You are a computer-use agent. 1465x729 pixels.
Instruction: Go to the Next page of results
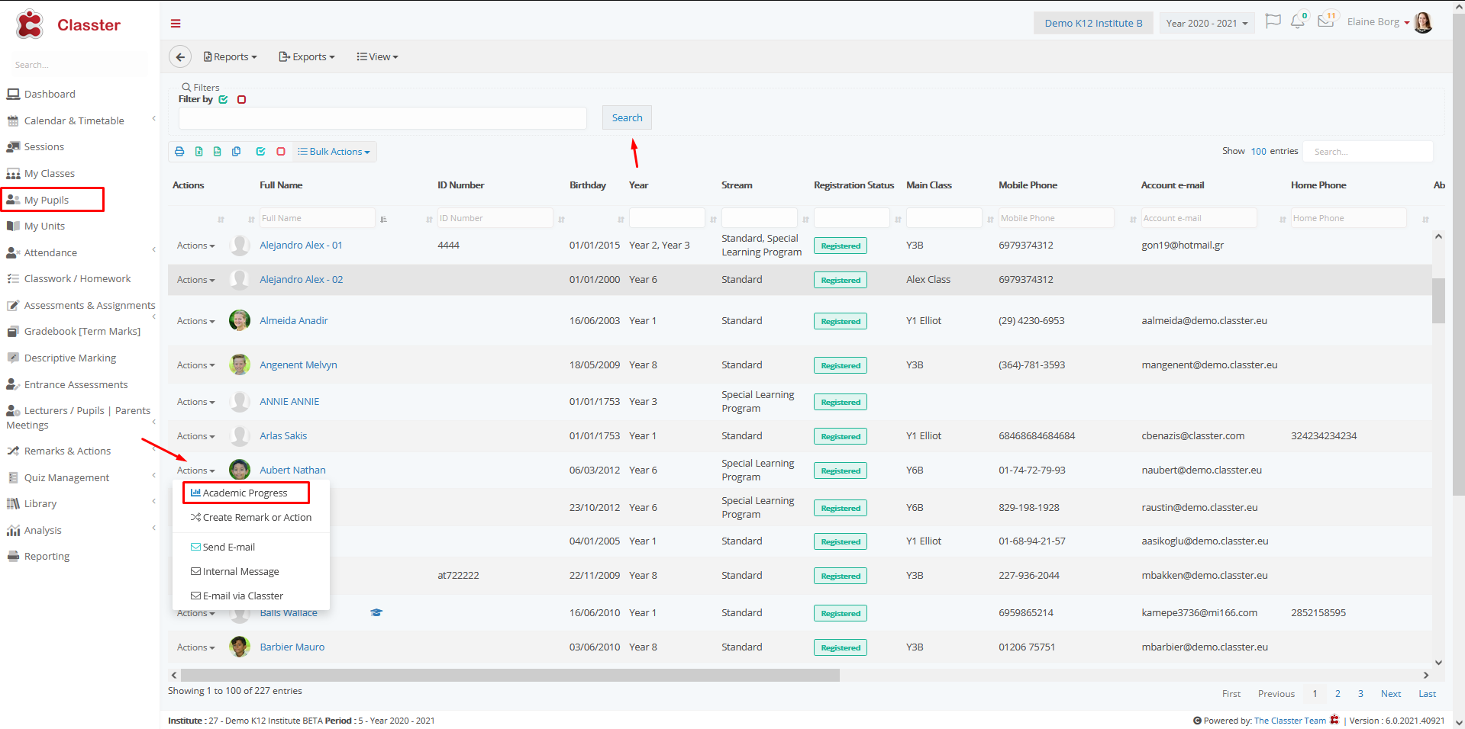click(1391, 693)
